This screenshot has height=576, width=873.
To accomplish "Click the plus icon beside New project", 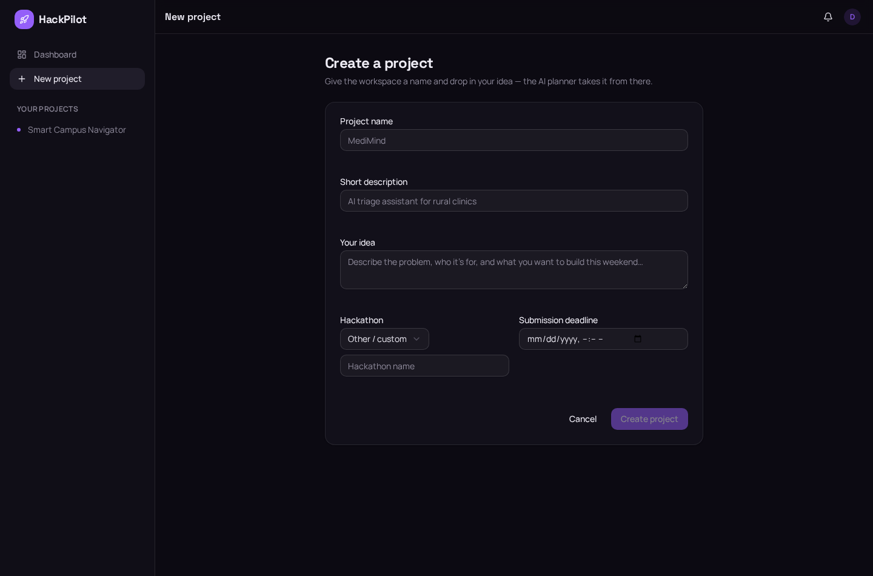I will pos(22,79).
